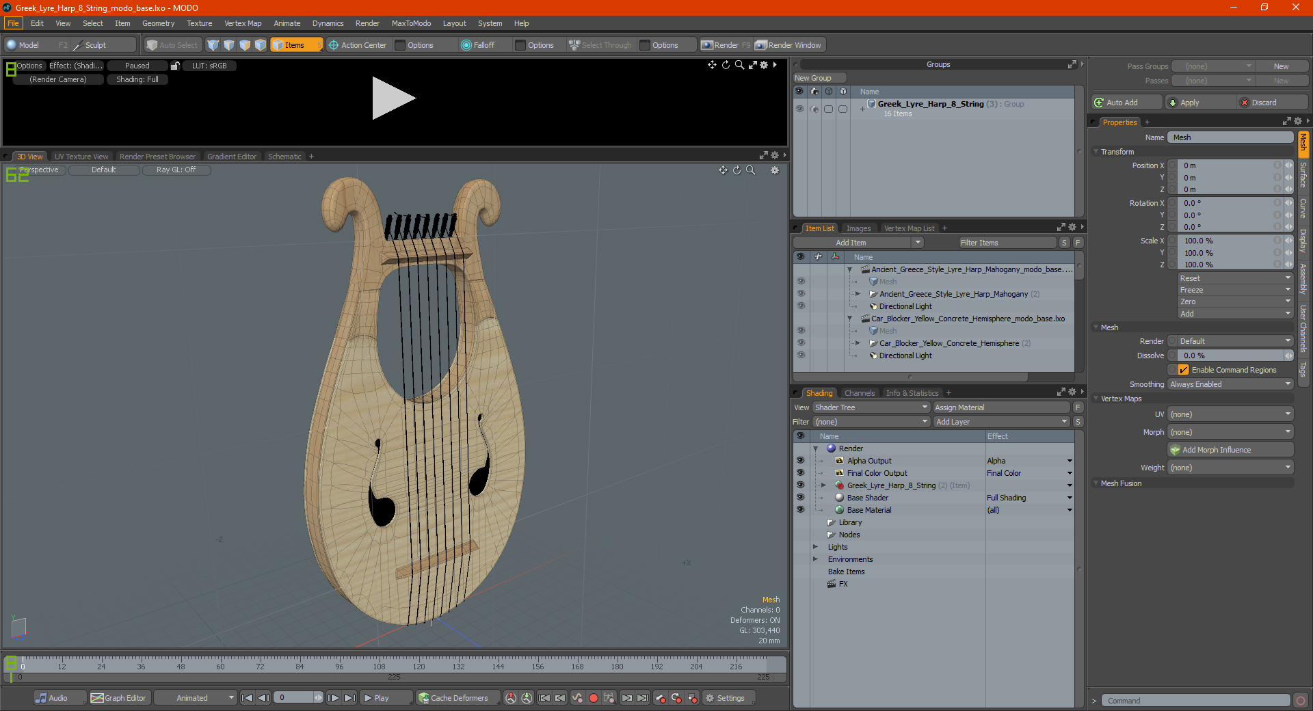Expand Car_Blocker_Yellow_Concrete_Hemisphere tree item
1313x711 pixels.
click(x=858, y=343)
